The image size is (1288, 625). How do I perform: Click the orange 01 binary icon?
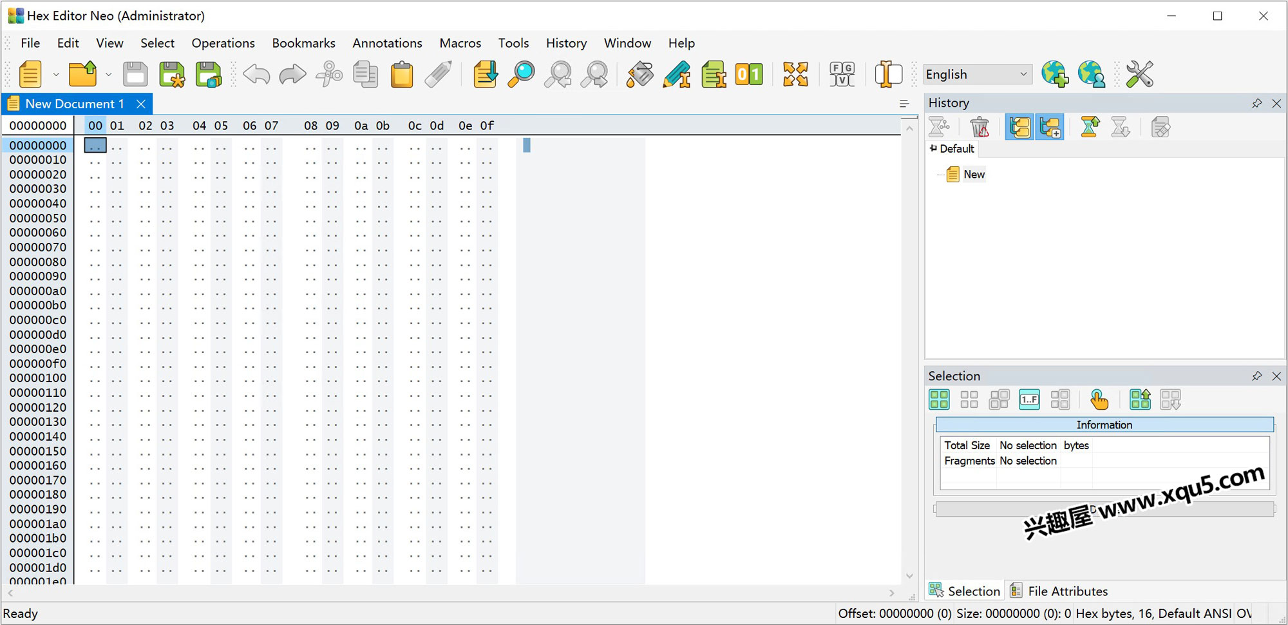(749, 74)
